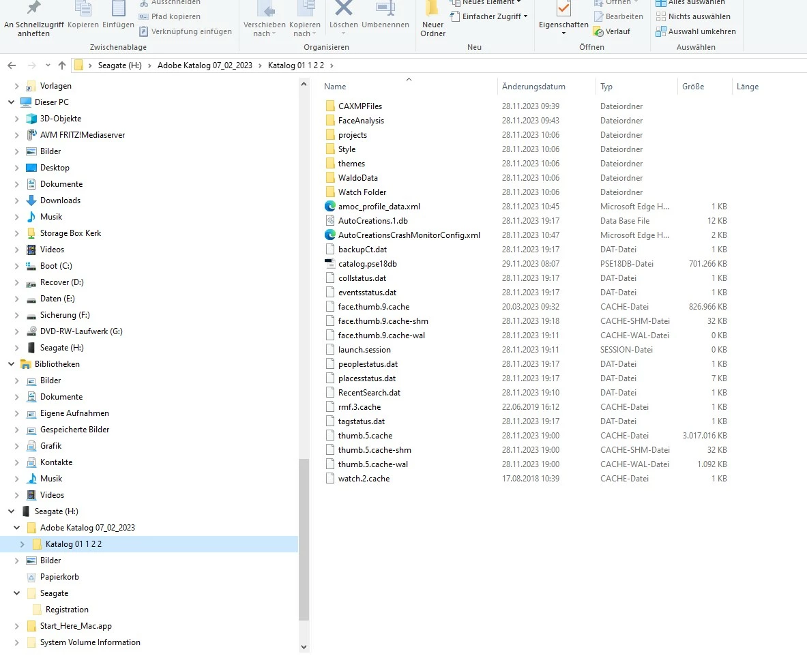Screen dimensions: 807x656
Task: Click the Einfügen paste icon
Action: (x=119, y=10)
